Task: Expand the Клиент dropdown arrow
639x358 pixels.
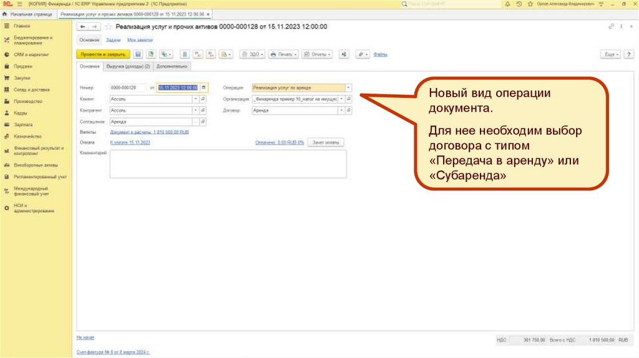Action: 195,99
